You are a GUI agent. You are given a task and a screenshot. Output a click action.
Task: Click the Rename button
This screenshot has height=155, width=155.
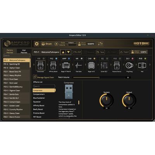coord(89,52)
